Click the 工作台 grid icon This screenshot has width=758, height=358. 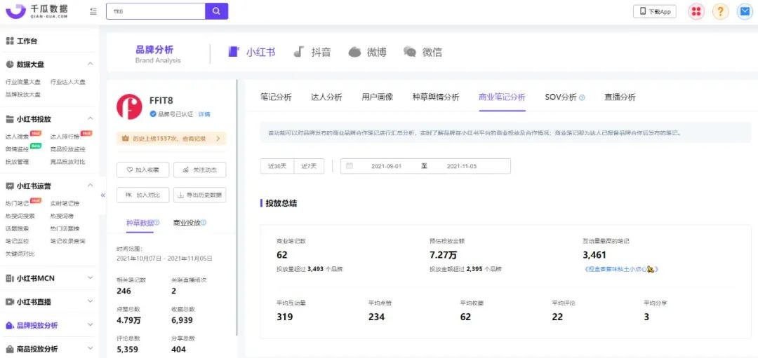(10, 41)
